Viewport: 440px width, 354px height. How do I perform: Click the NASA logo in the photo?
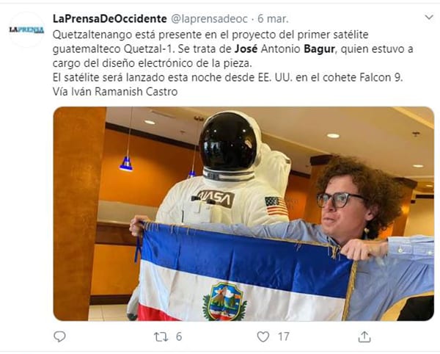(216, 198)
